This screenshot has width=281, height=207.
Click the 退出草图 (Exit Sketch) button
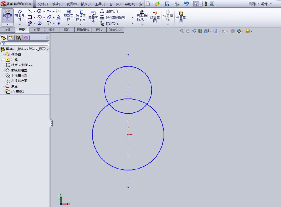pos(8,15)
